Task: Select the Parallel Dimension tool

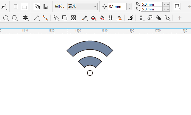Action: (36, 18)
